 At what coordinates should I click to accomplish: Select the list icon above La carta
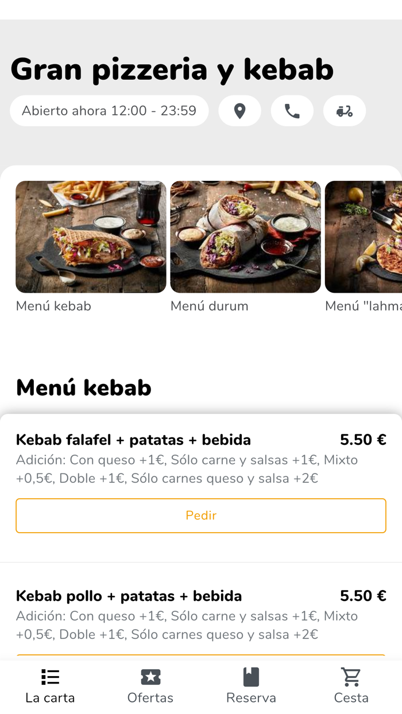pyautogui.click(x=50, y=677)
